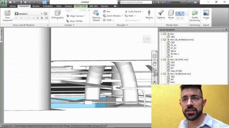Select the Orbit tool

pos(107,20)
